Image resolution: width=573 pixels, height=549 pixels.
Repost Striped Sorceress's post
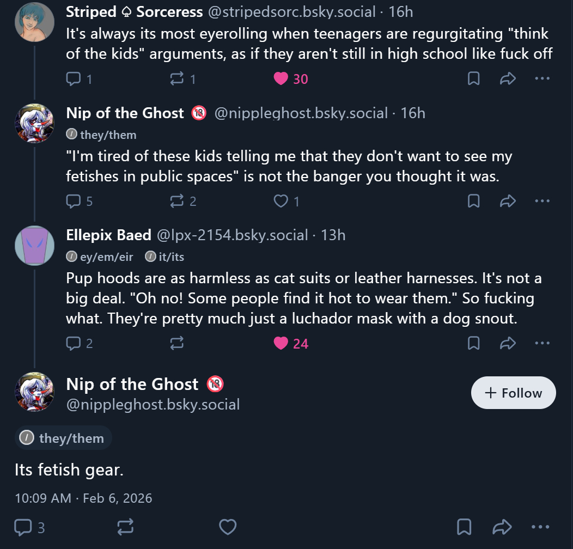coord(177,79)
